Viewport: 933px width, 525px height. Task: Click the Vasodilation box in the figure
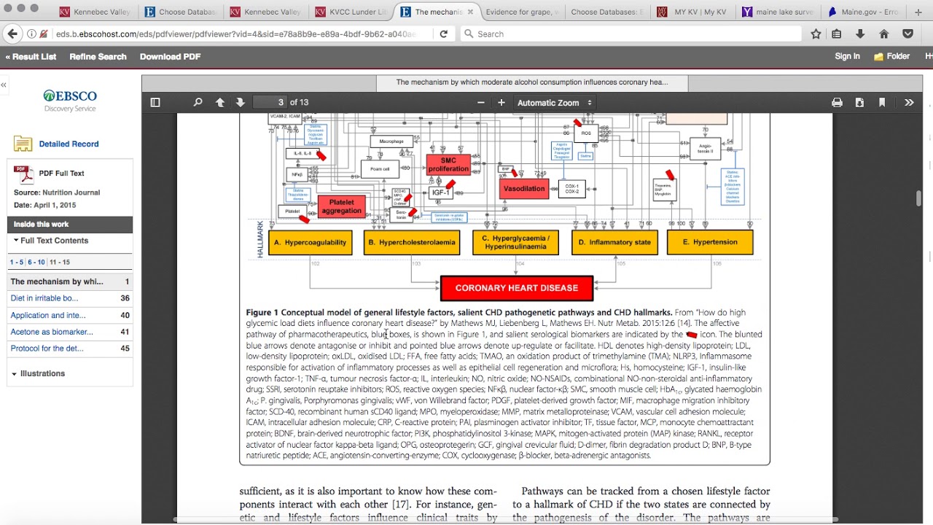click(x=524, y=188)
